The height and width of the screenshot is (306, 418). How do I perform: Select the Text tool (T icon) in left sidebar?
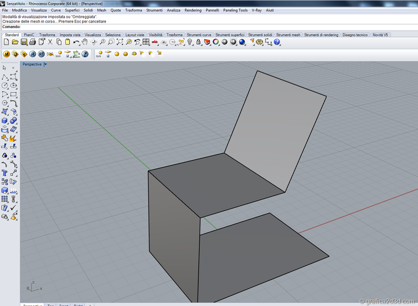click(5, 173)
